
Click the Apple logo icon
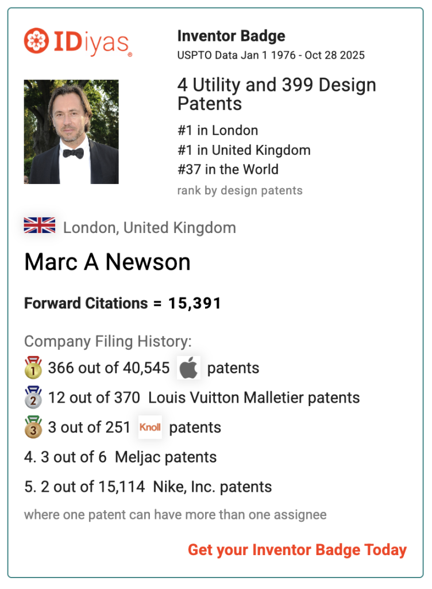click(188, 368)
